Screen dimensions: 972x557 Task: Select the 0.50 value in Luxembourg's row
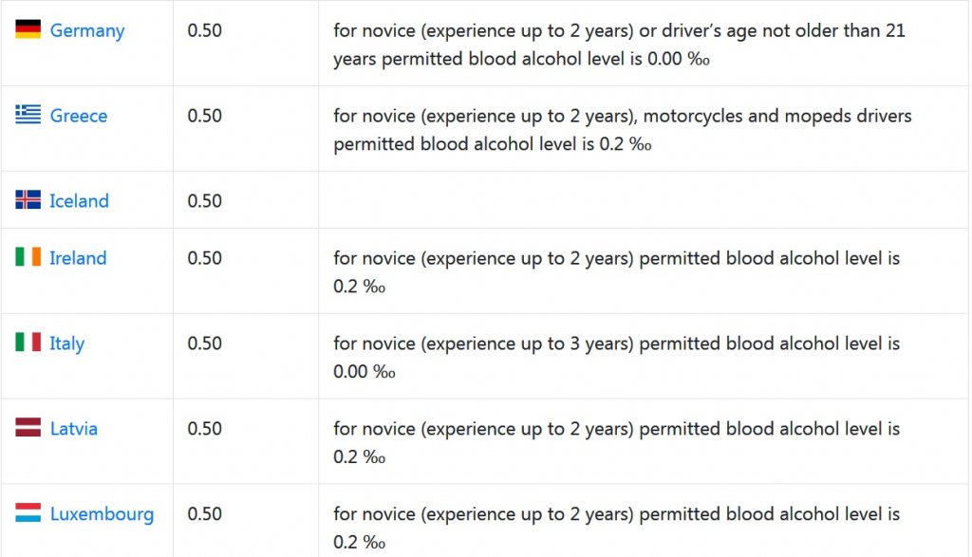pos(205,514)
